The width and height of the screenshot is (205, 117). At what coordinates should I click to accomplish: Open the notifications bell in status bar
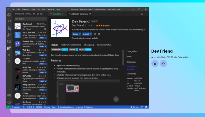(x=146, y=107)
